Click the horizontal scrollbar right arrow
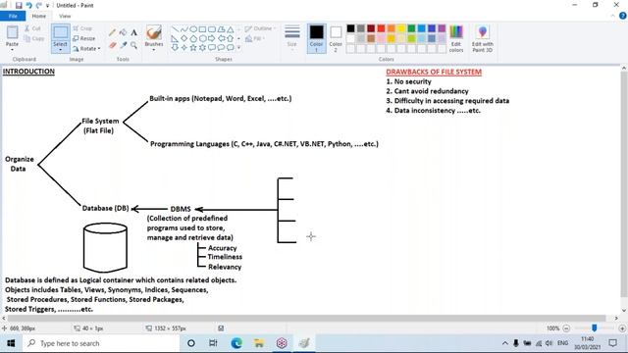628x353 pixels. point(616,318)
